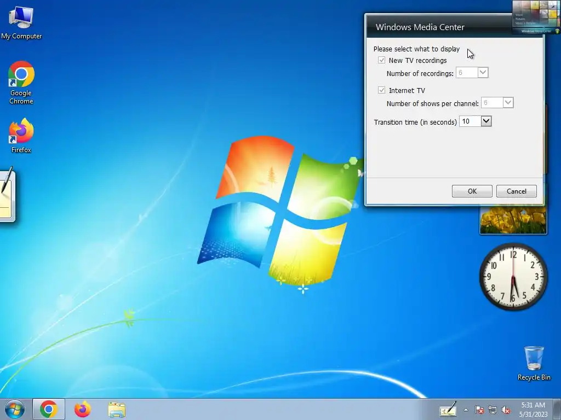561x420 pixels.
Task: Click the Show desktop button
Action: tap(557, 409)
